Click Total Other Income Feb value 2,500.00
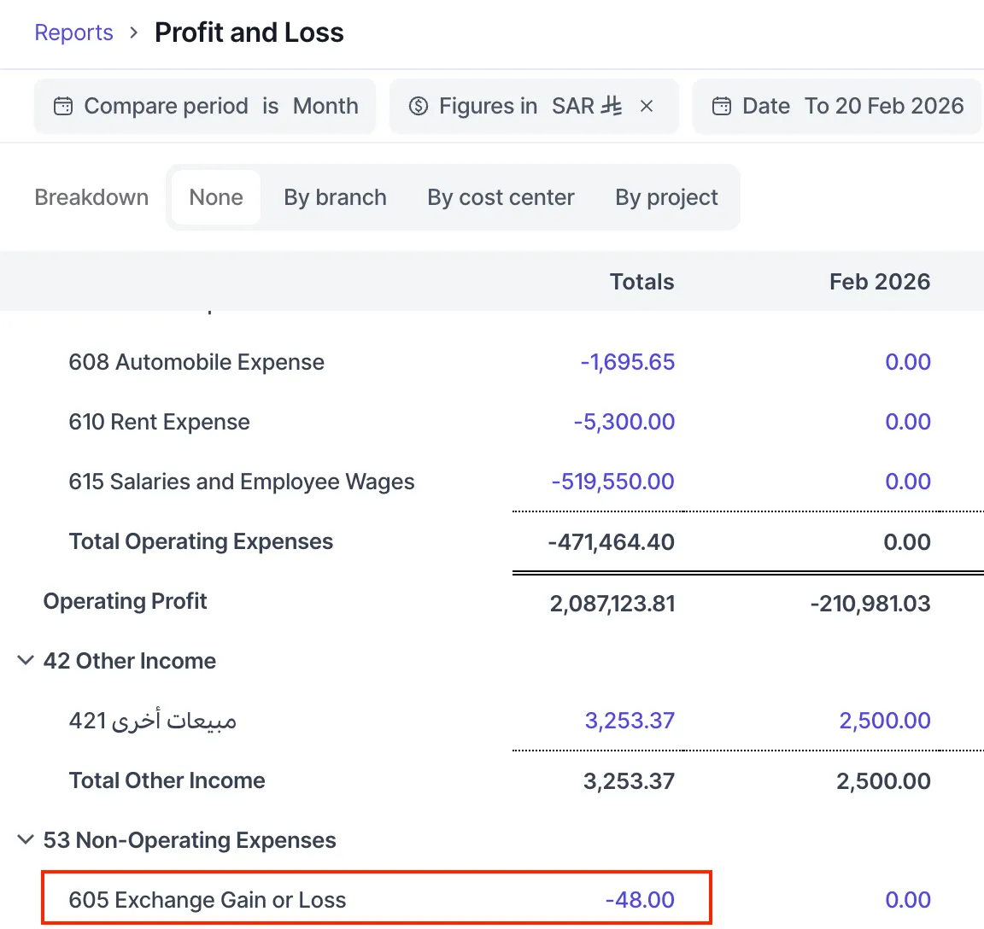Screen dimensions: 984x929 883,781
